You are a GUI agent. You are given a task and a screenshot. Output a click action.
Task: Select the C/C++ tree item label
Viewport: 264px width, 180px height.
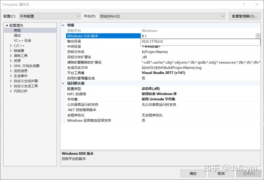click(19, 46)
